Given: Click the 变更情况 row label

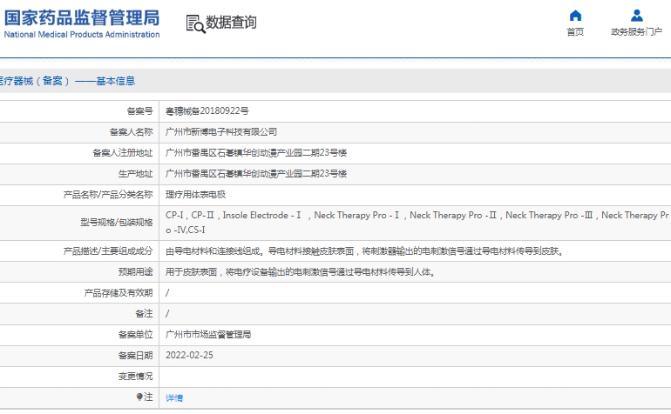Looking at the screenshot, I should click(136, 377).
